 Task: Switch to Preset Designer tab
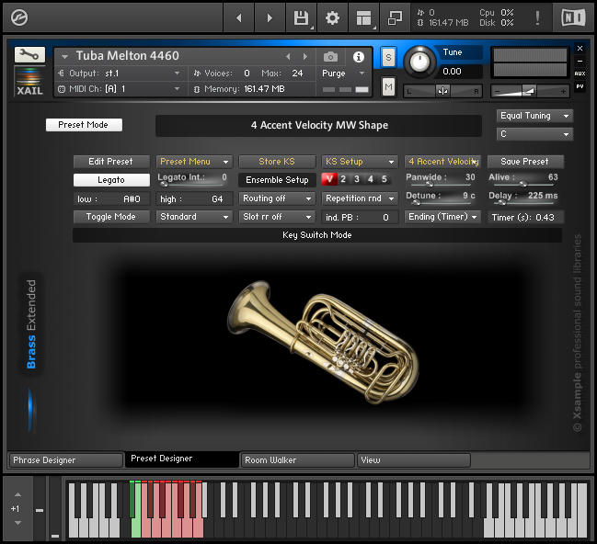click(182, 459)
